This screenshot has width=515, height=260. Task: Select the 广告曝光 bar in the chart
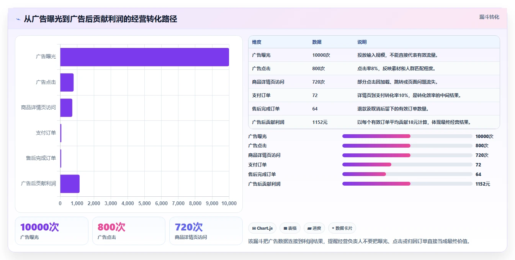(x=144, y=57)
